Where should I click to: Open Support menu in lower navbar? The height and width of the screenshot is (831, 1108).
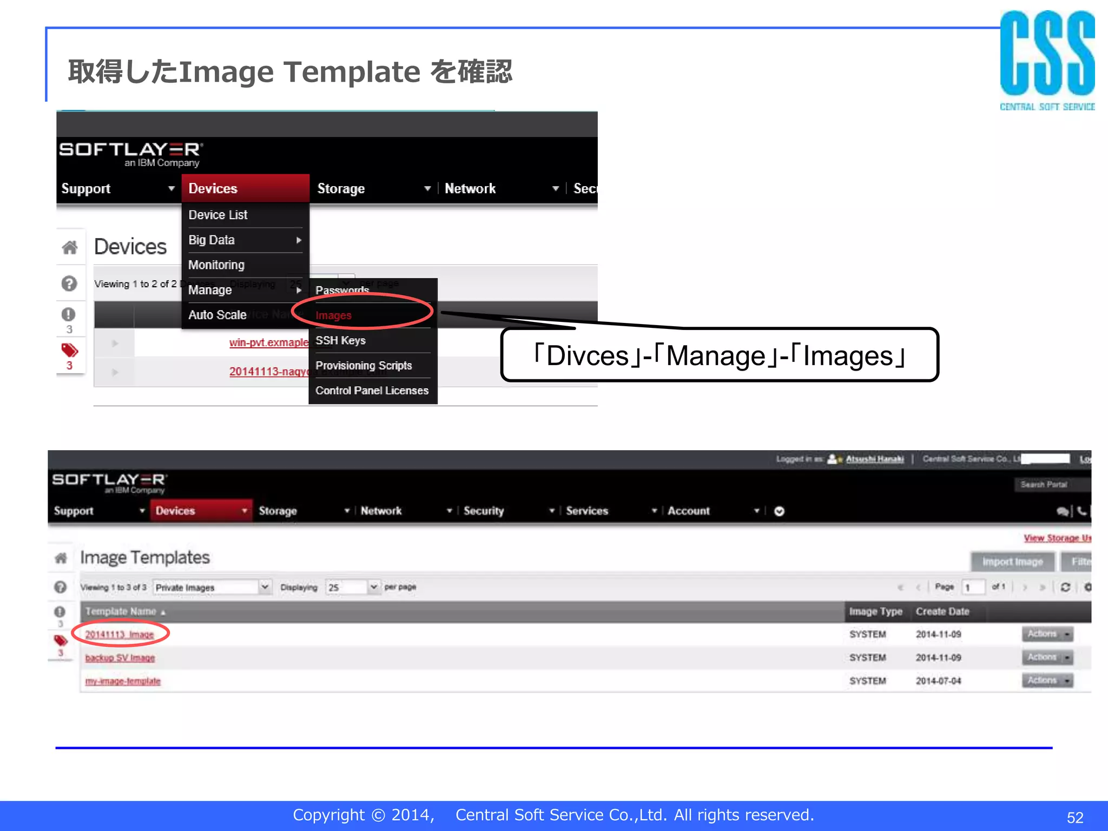pos(99,511)
